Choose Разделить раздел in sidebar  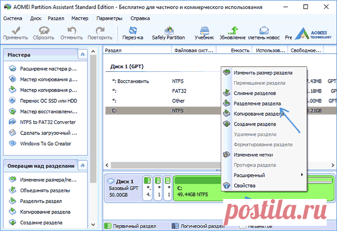[35, 201]
